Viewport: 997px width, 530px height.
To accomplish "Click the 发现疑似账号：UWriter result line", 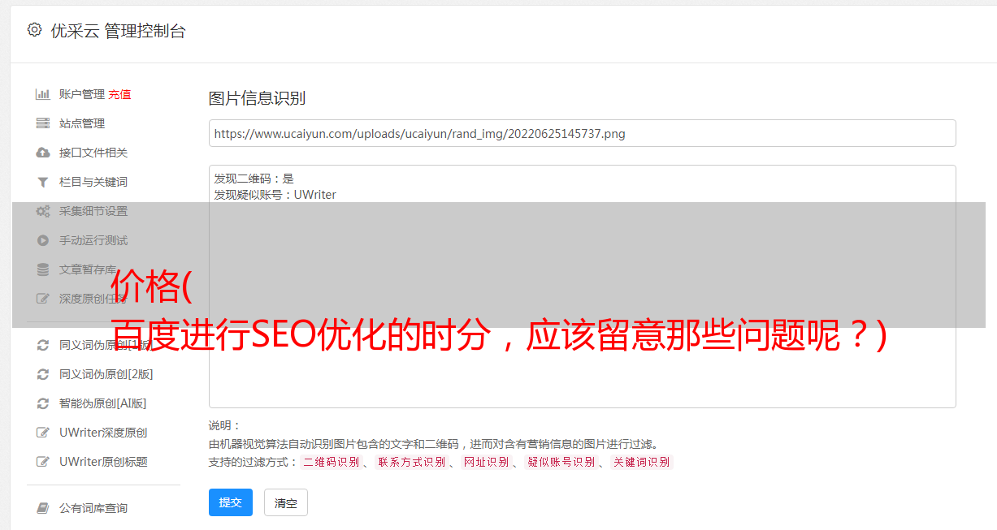I will pyautogui.click(x=275, y=195).
